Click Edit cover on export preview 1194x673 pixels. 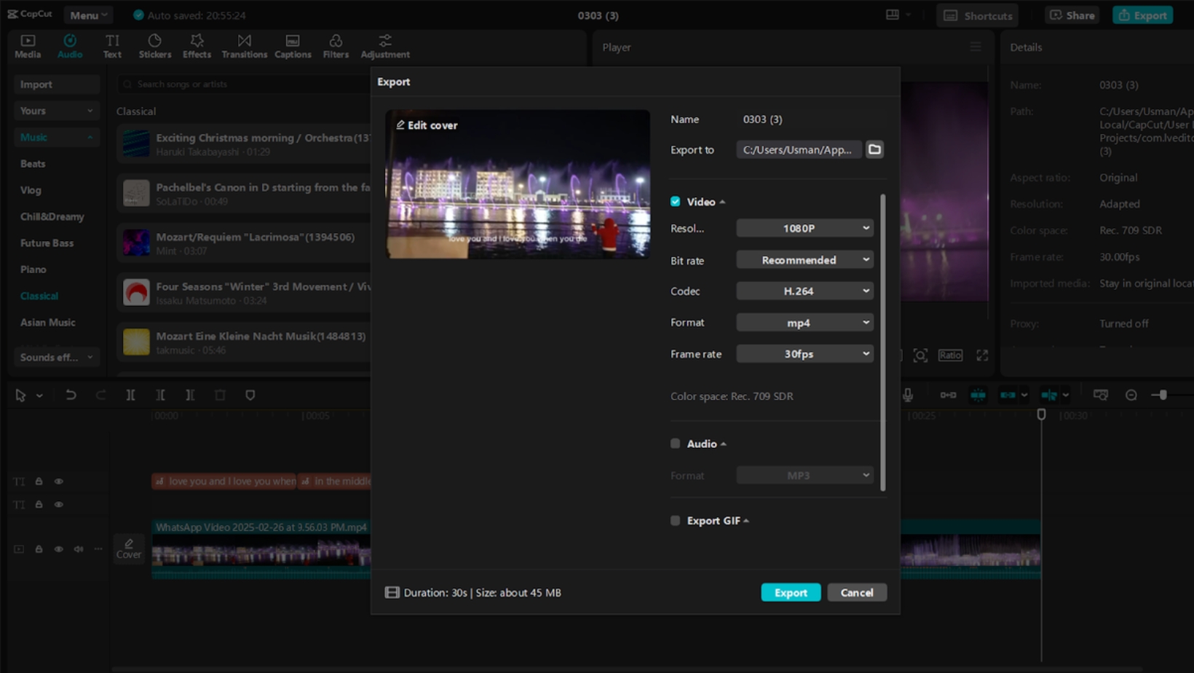427,125
